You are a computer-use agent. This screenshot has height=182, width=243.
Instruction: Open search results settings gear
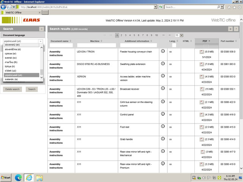click(230, 29)
